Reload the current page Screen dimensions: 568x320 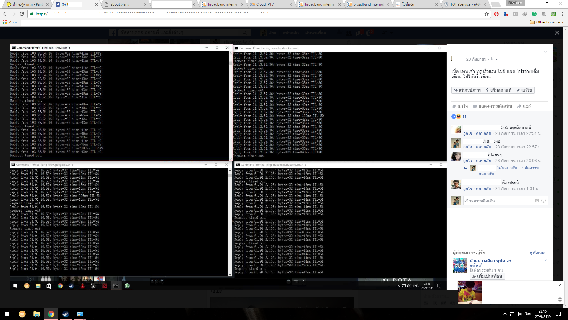pos(22,14)
